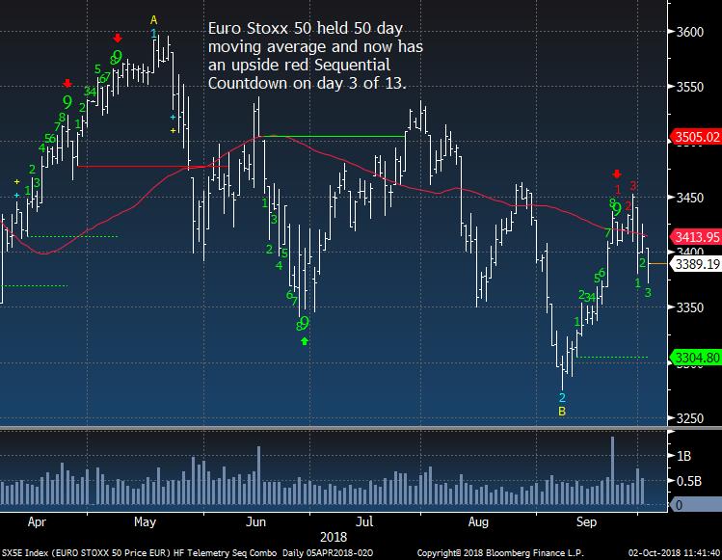Click the Euro Stoxx 50 annotation text
This screenshot has width=722, height=560.
(x=315, y=56)
